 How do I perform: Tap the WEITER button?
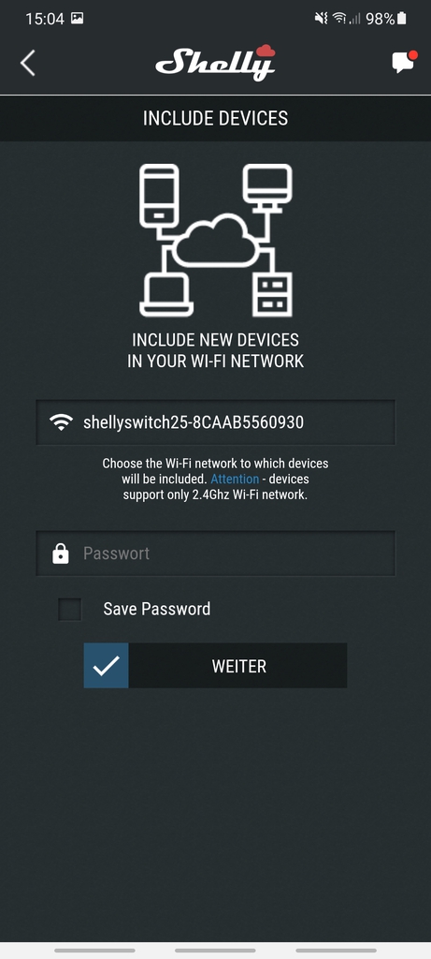tap(215, 666)
